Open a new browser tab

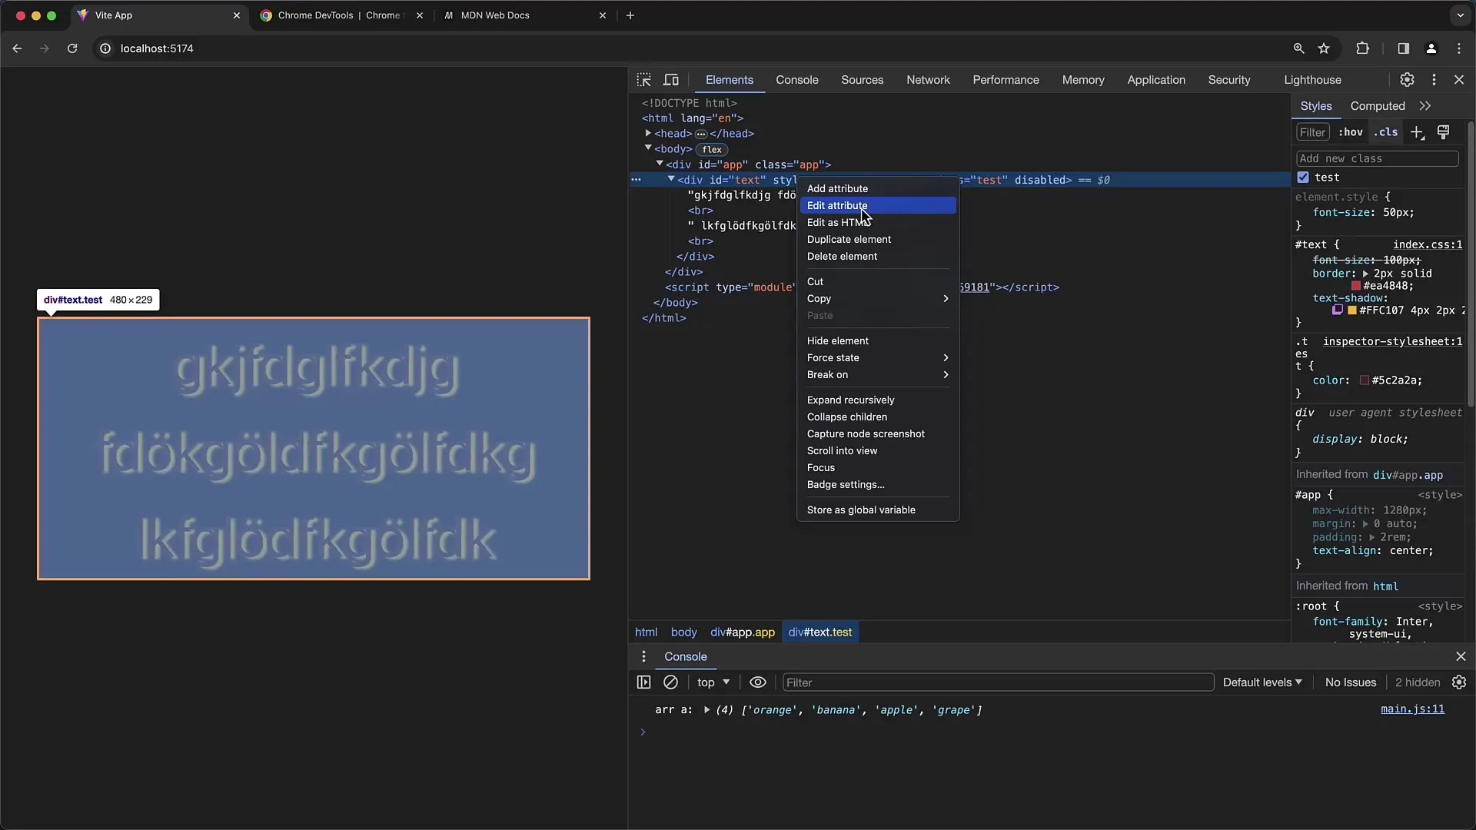pos(630,15)
